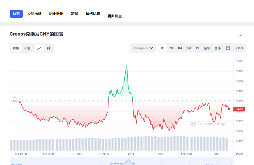
Task: Click the 下午6:00 time axis label
Action: tap(76, 154)
